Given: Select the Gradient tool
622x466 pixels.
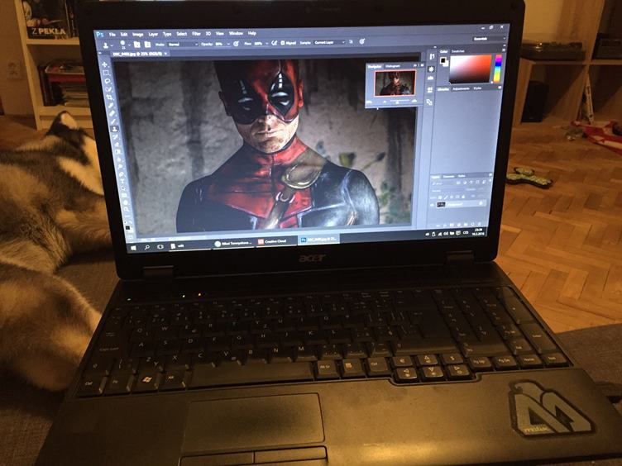Looking at the screenshot, I should (117, 152).
